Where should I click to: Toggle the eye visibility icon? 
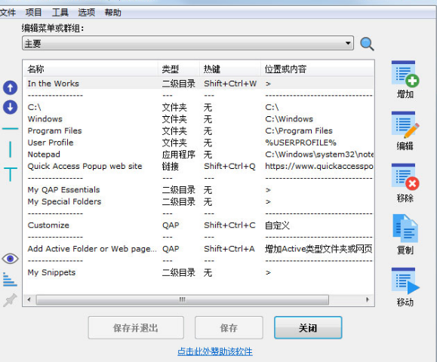pyautogui.click(x=11, y=259)
